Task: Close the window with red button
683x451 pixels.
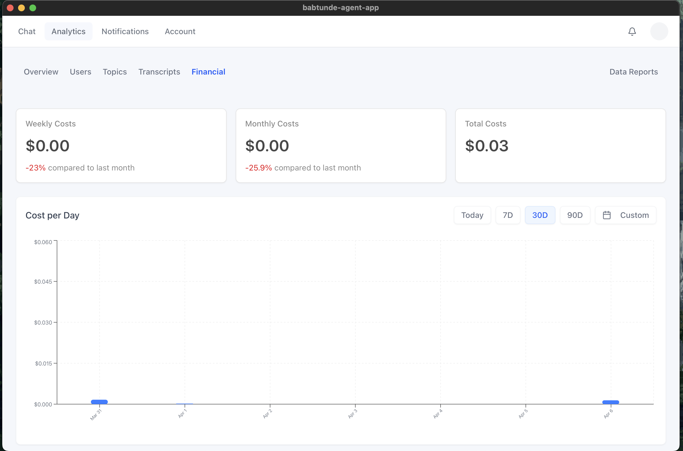Action: point(10,8)
